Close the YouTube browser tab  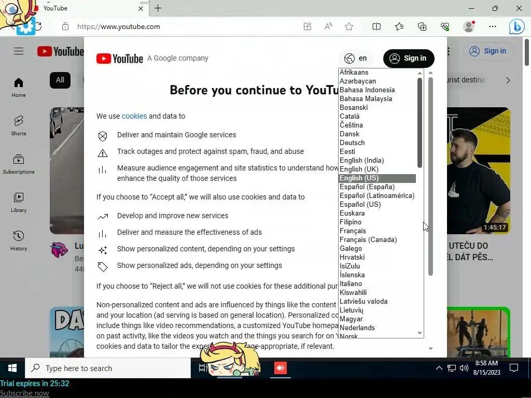tap(141, 8)
